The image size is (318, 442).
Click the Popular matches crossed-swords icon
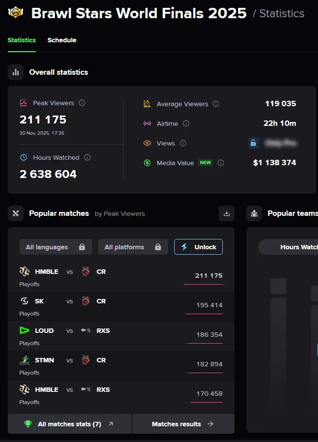pyautogui.click(x=16, y=213)
